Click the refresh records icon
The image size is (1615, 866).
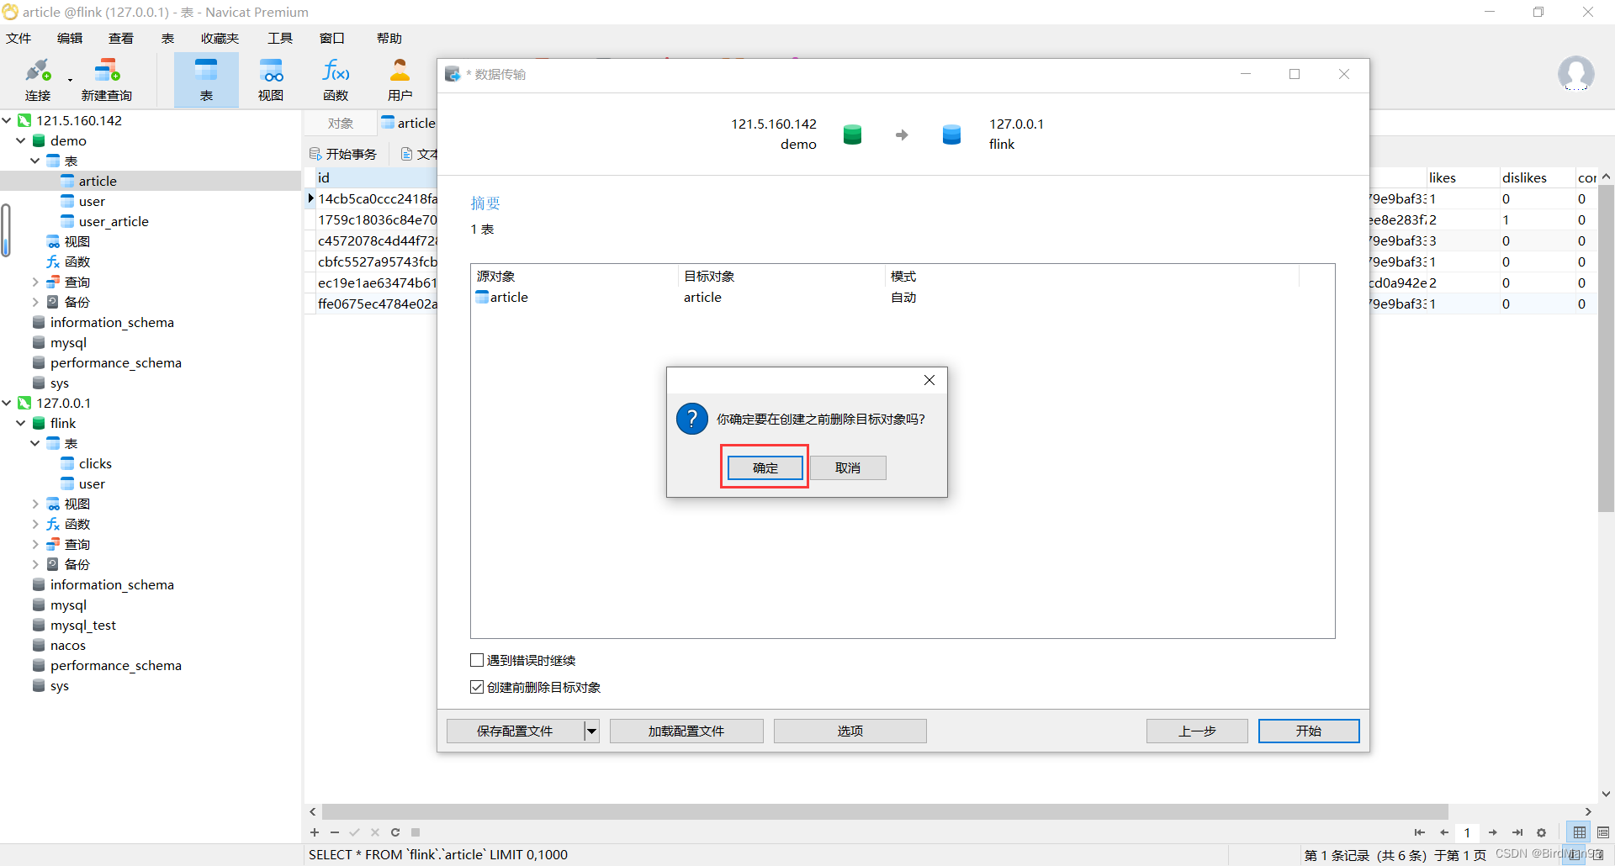click(x=395, y=832)
